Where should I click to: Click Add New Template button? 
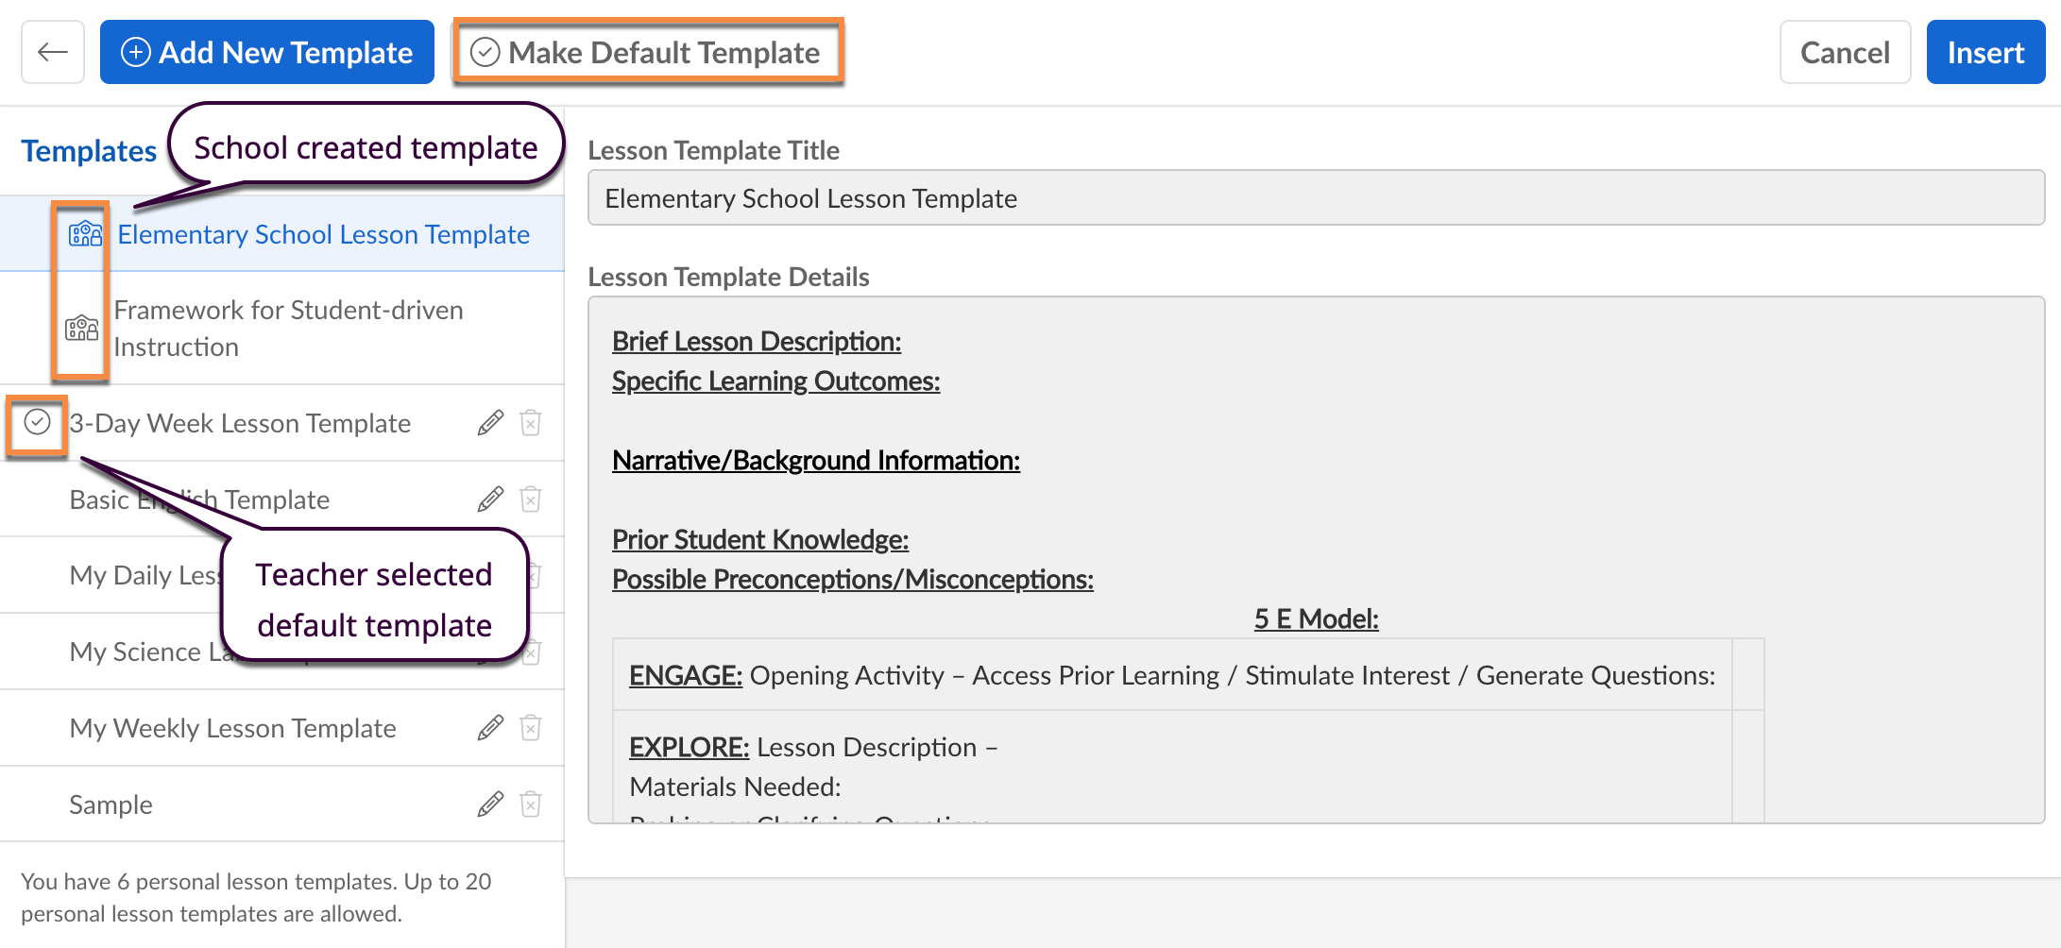coord(267,53)
